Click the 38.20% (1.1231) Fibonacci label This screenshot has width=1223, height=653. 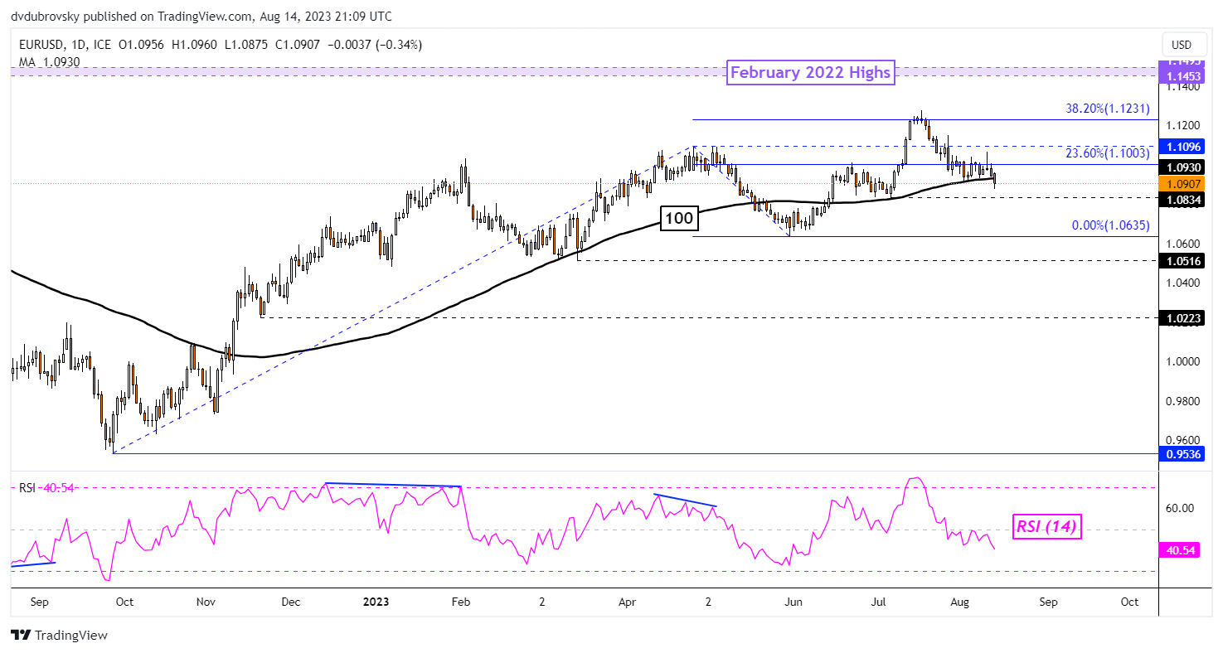coord(1107,109)
